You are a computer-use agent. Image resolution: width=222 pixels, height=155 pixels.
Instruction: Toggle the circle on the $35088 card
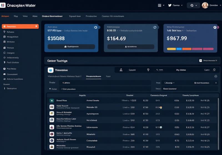[x=96, y=27]
